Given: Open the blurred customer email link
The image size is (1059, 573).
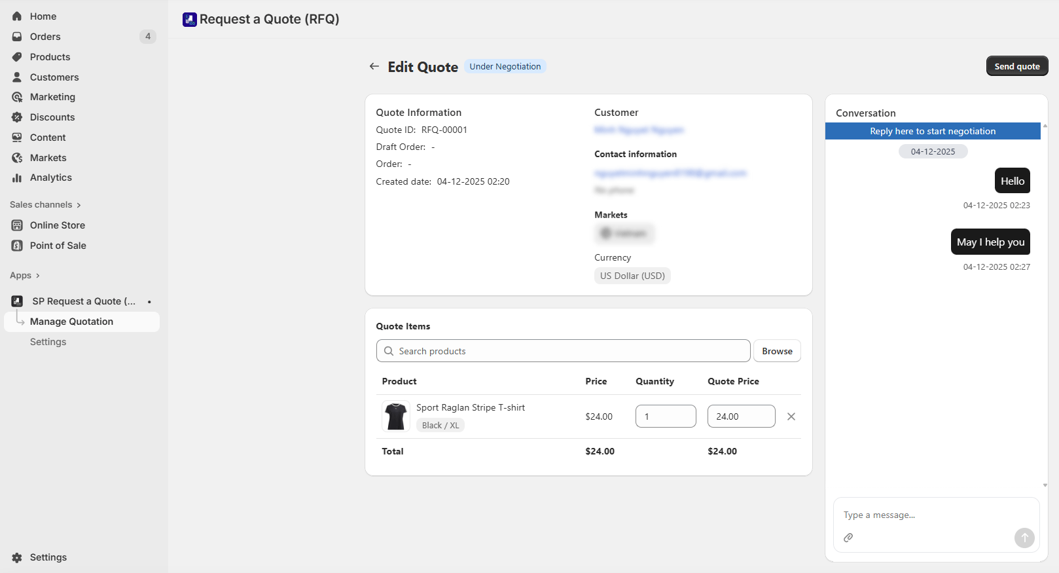Looking at the screenshot, I should pos(670,173).
